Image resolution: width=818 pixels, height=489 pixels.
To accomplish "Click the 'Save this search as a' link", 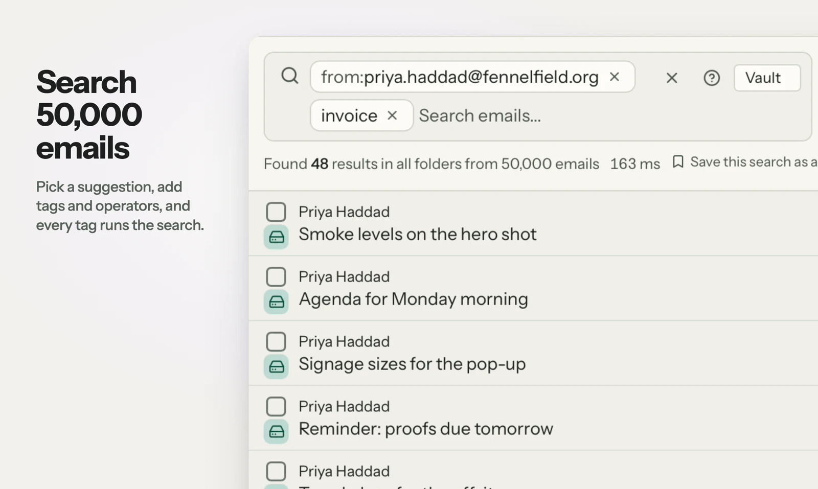I will (754, 162).
